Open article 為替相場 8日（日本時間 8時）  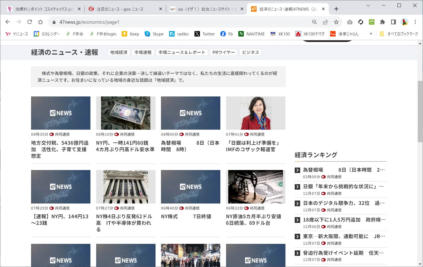[x=190, y=146]
